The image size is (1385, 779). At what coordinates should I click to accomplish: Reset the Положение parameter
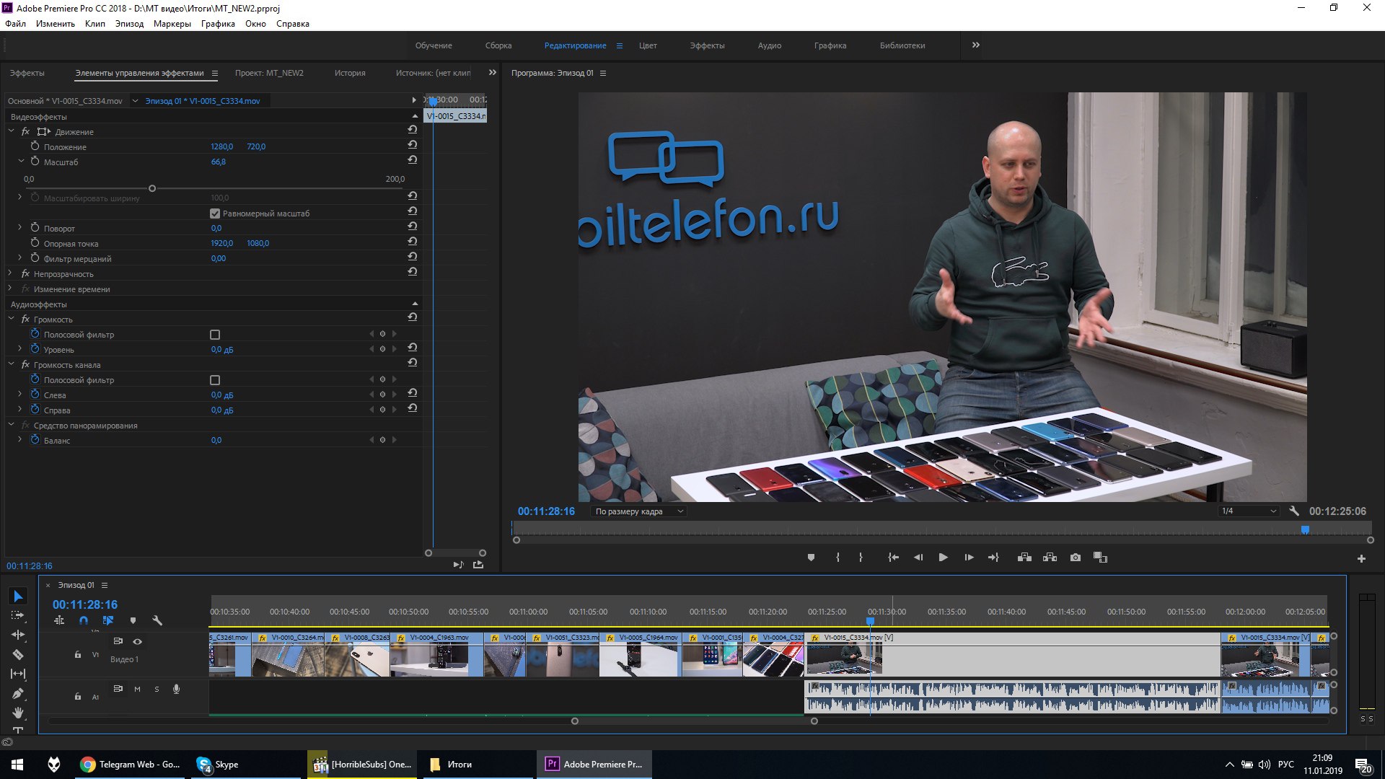(x=412, y=145)
